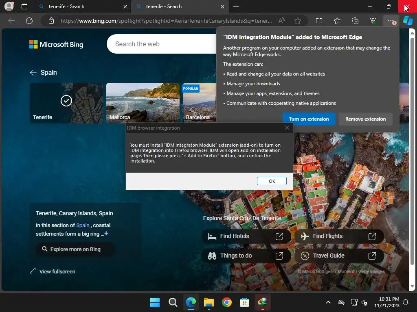The image size is (417, 312).
Task: Go back to Spain with arrow
Action: [33, 73]
